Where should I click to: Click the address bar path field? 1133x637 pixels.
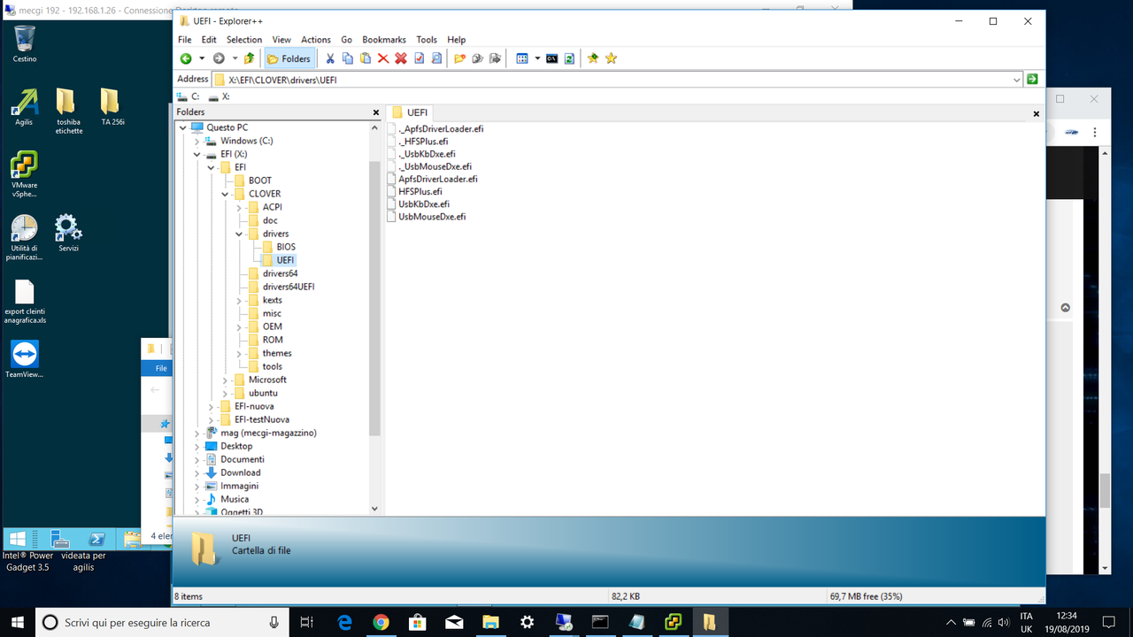(x=618, y=80)
